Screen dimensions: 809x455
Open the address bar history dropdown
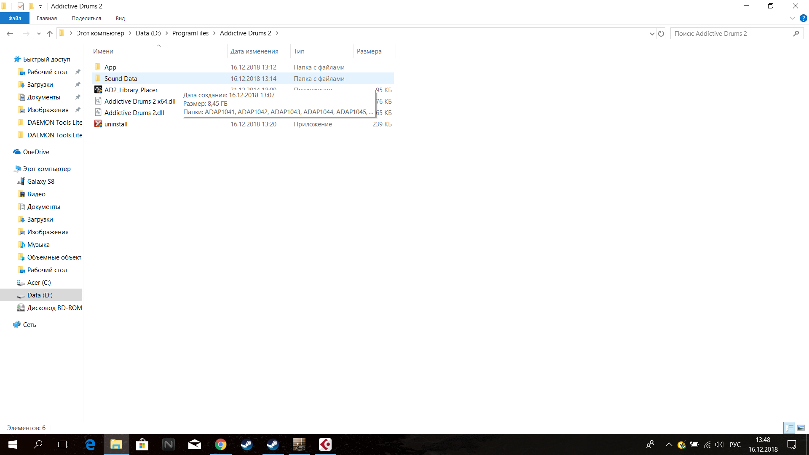pos(652,34)
